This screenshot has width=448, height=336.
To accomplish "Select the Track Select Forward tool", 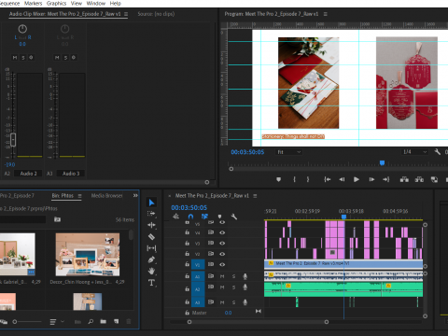I will pos(151,214).
